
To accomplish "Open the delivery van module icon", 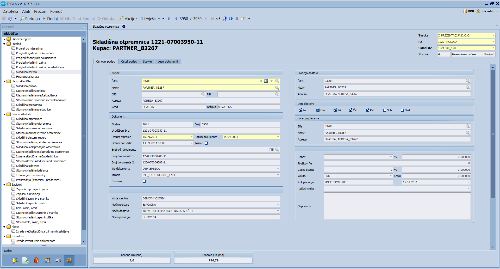I will tap(58, 260).
